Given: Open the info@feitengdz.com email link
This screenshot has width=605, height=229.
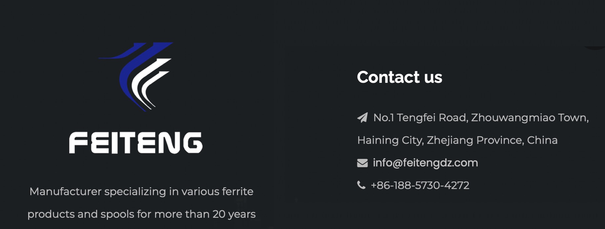Looking at the screenshot, I should tap(425, 163).
